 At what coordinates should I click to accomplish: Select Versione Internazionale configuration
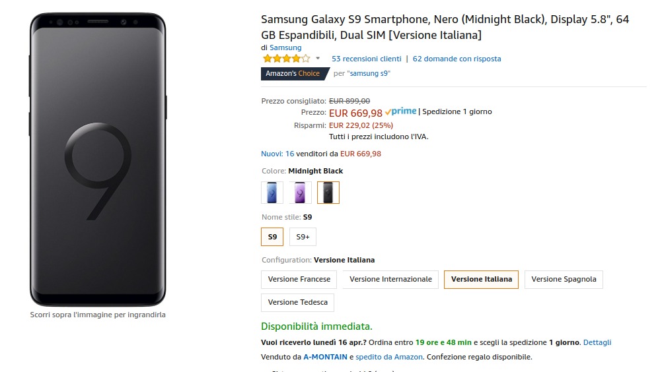[390, 279]
